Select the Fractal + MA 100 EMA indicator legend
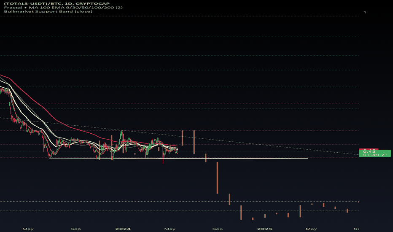This screenshot has width=393, height=232. tap(63, 8)
